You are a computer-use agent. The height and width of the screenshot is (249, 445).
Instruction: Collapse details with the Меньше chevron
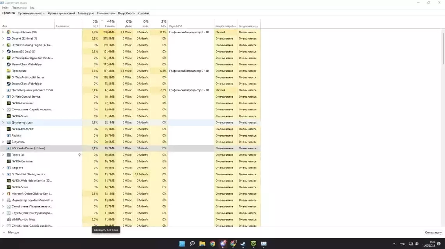click(4, 233)
